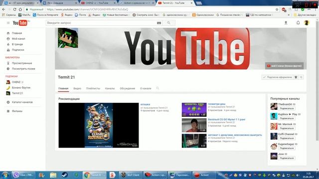Open the YouTube hamburger guide menu

coord(8,23)
